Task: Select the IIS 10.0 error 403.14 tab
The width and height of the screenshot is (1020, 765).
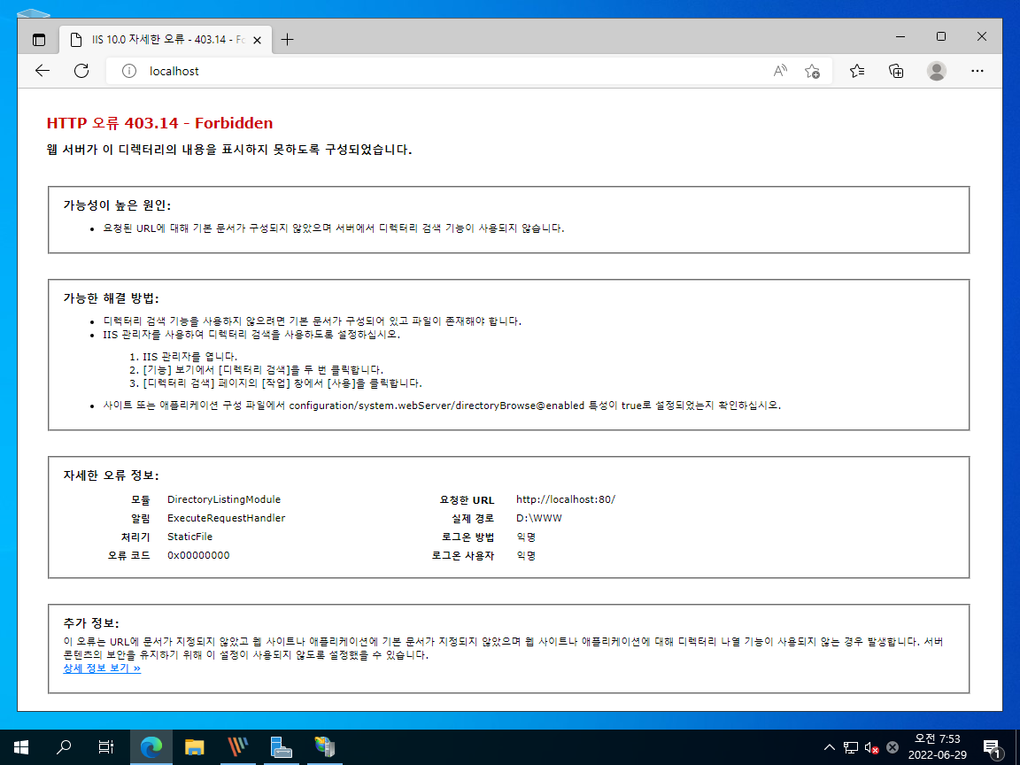Action: click(x=166, y=40)
